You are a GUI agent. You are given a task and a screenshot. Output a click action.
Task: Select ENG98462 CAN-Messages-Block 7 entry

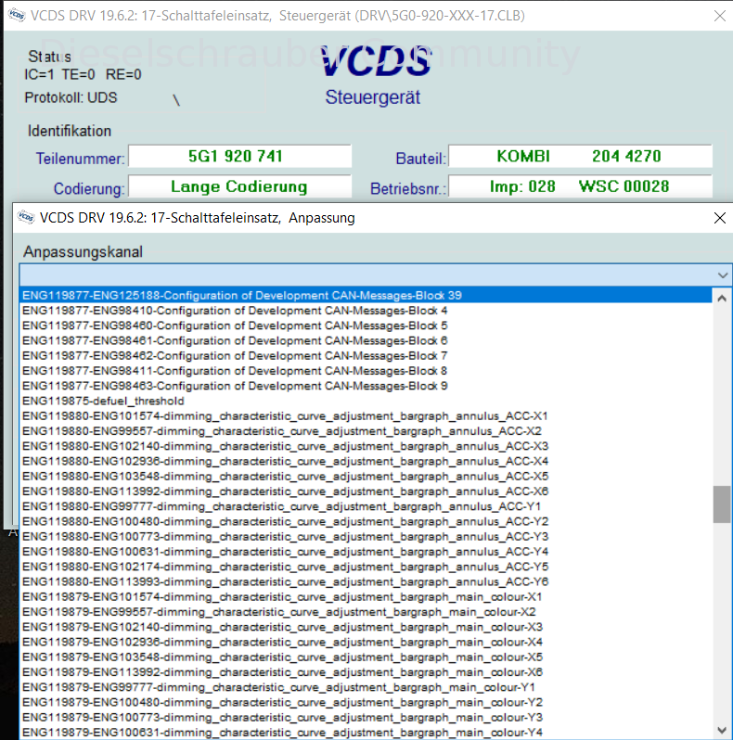click(366, 356)
